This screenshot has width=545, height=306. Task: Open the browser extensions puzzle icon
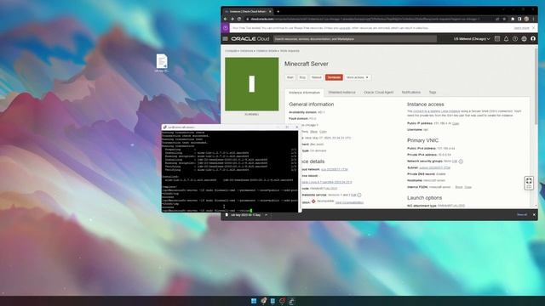pos(513,19)
